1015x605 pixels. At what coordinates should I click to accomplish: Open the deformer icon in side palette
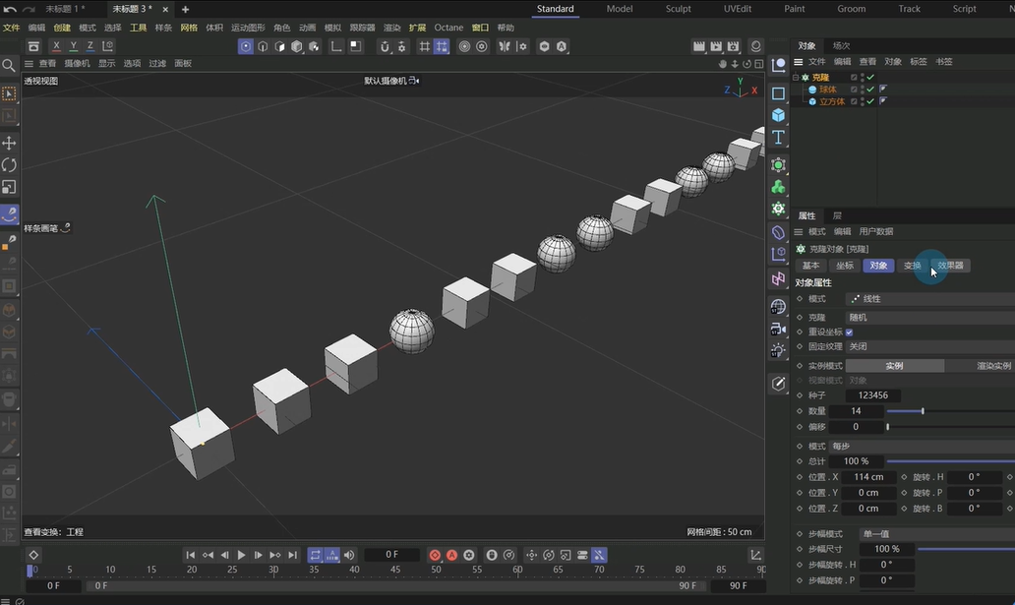pyautogui.click(x=778, y=232)
